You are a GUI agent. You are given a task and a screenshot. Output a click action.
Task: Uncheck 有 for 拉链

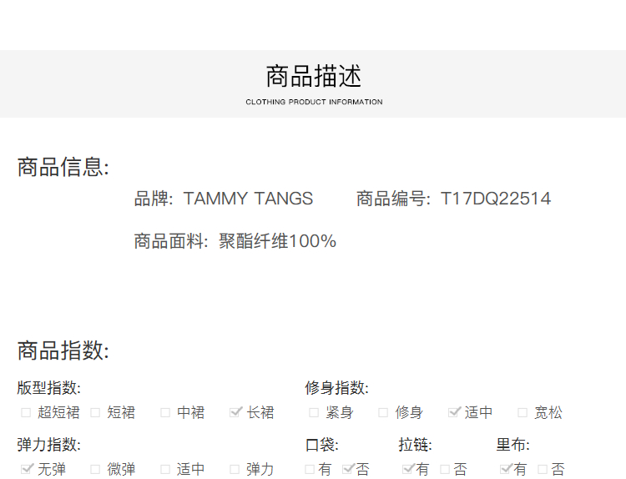point(408,469)
